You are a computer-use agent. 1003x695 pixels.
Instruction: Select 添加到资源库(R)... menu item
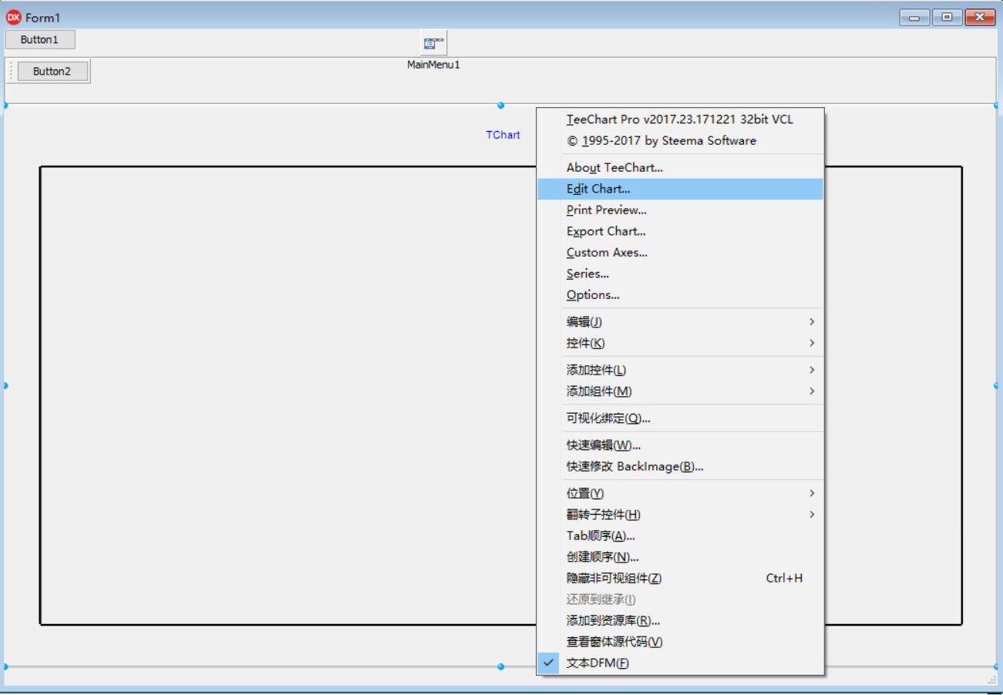[x=680, y=620]
